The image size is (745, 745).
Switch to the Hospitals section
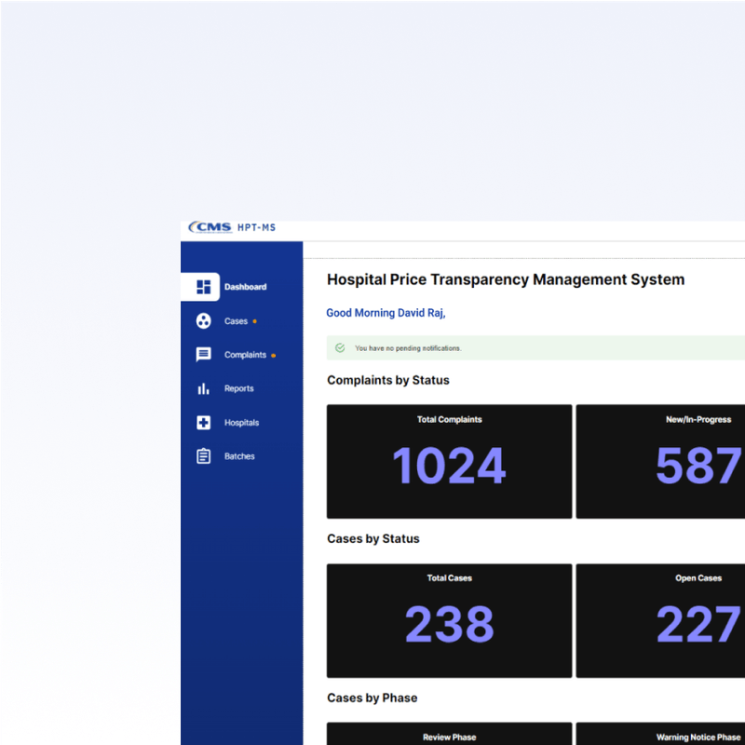pos(240,422)
